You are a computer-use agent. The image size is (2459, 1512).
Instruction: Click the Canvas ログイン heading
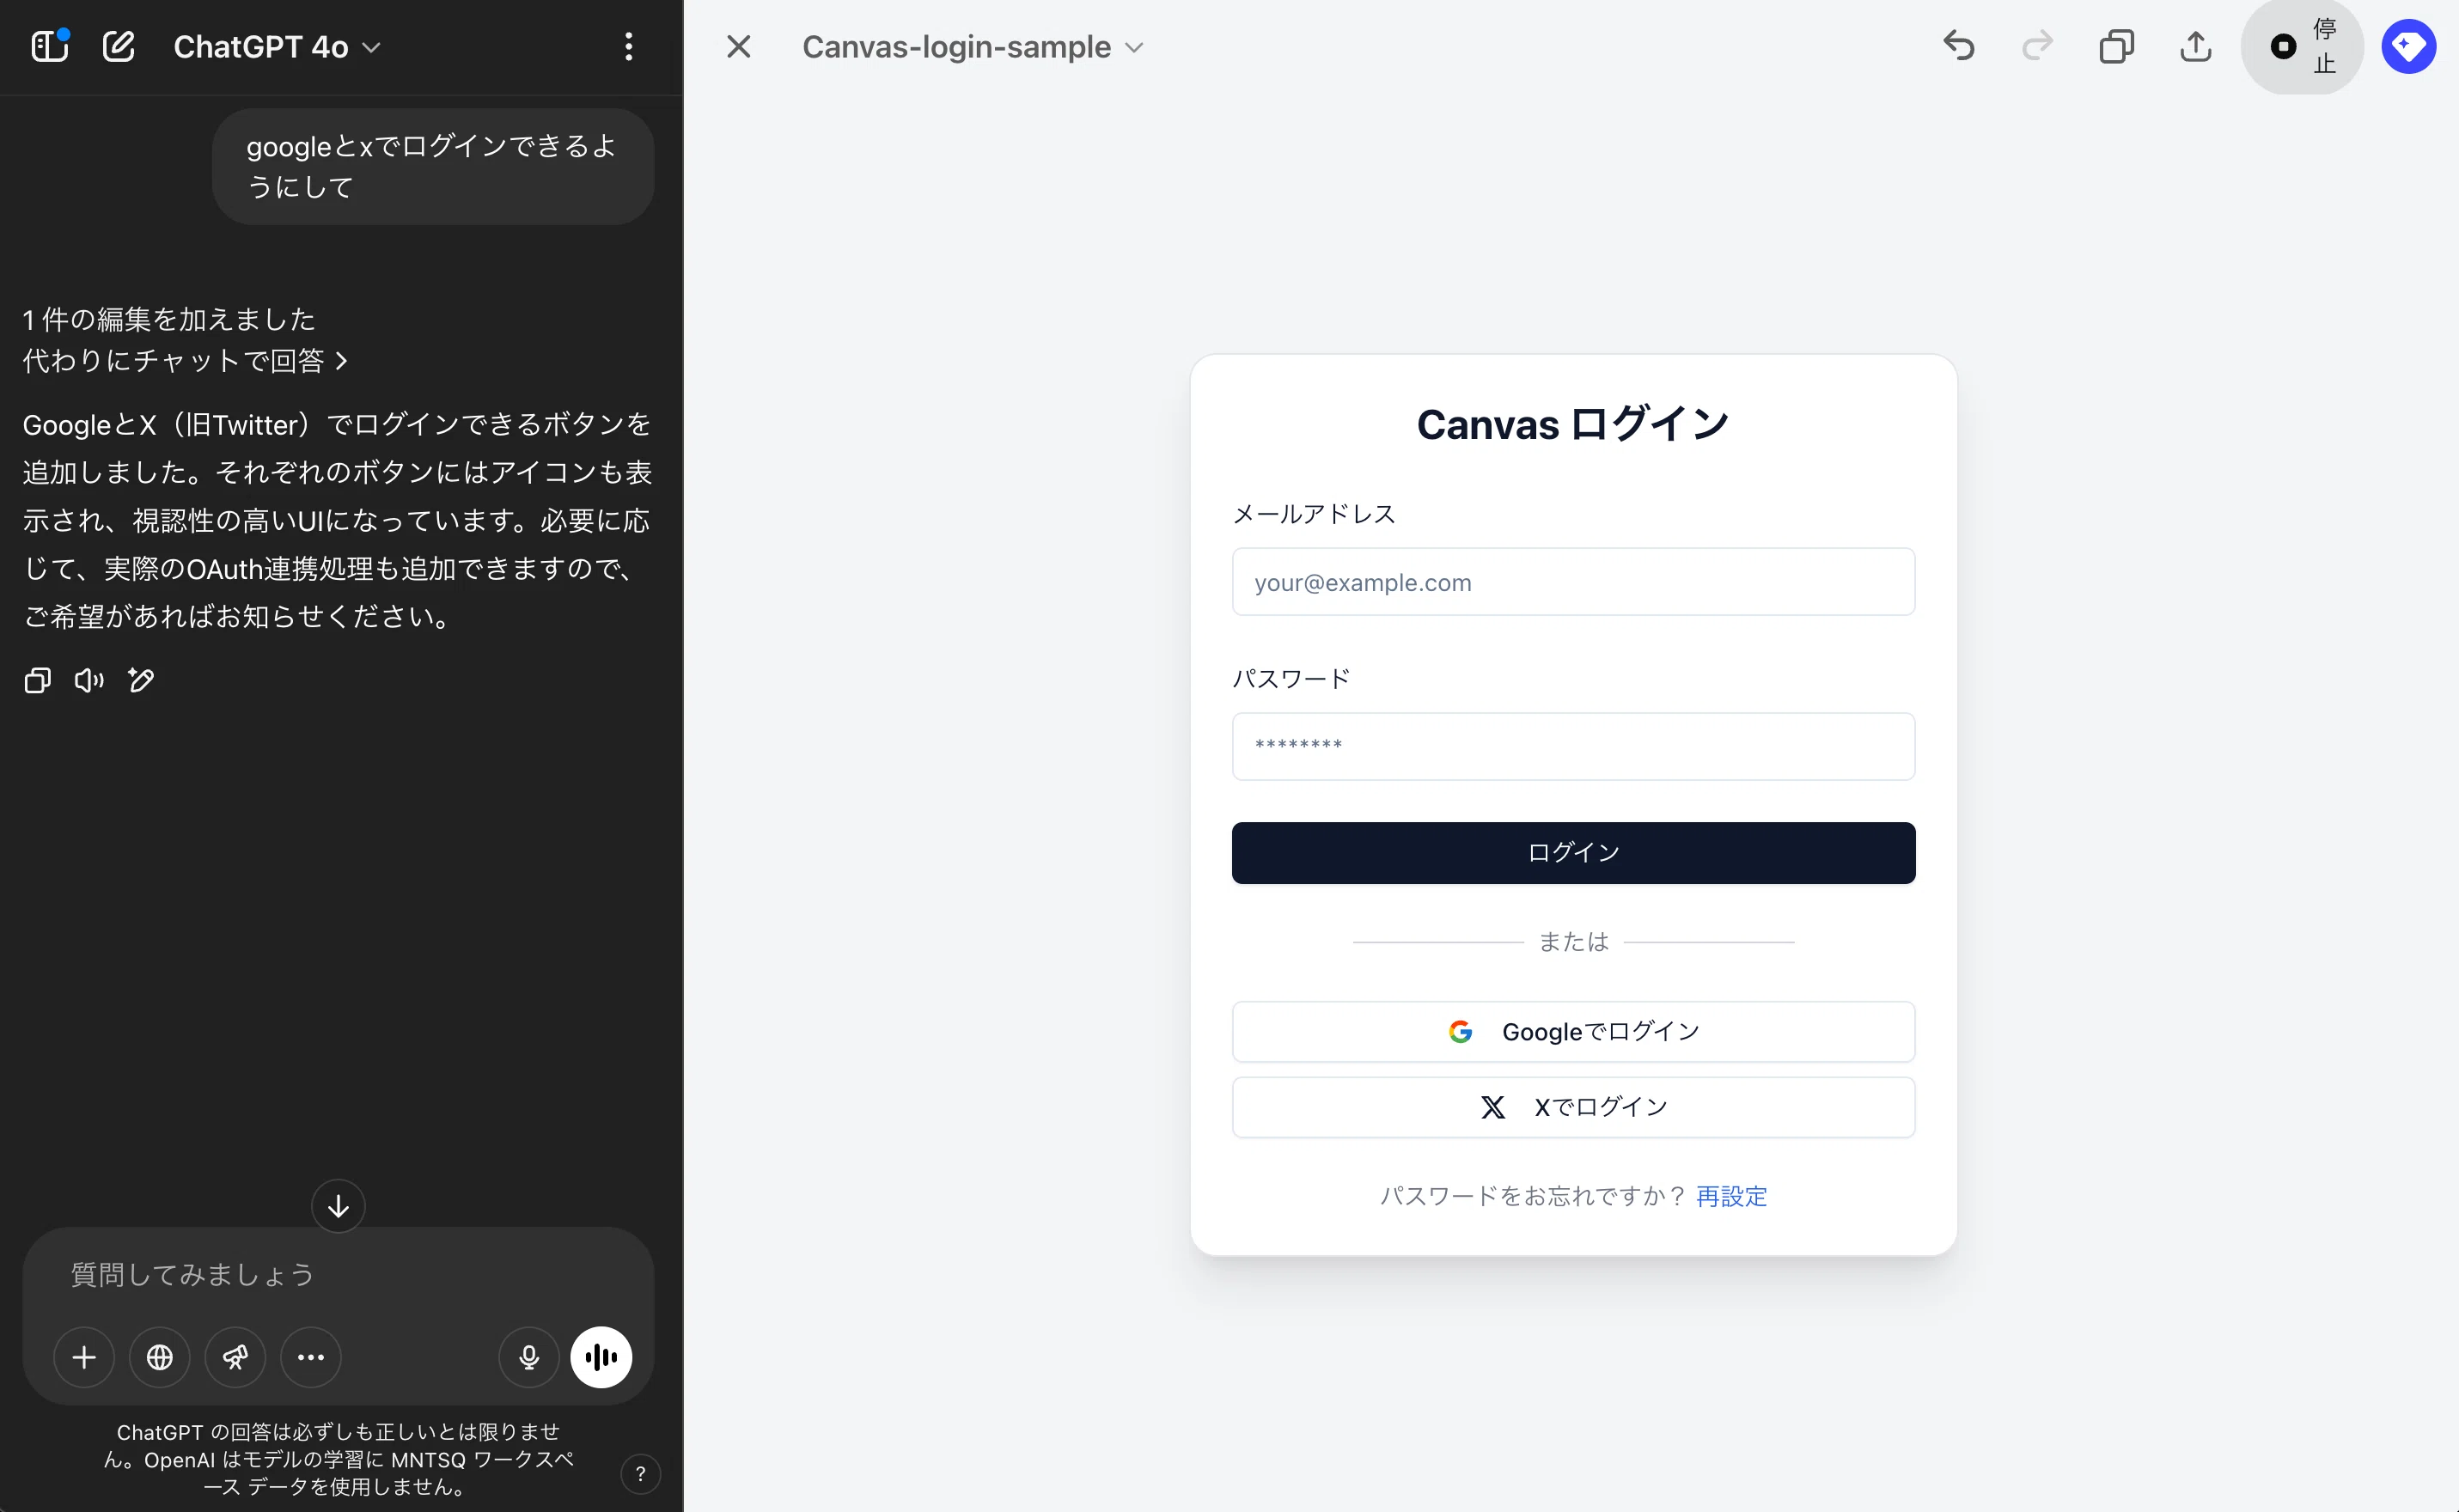(1573, 424)
